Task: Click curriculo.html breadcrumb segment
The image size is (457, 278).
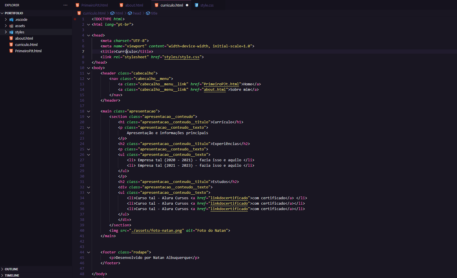Action: click(94, 13)
